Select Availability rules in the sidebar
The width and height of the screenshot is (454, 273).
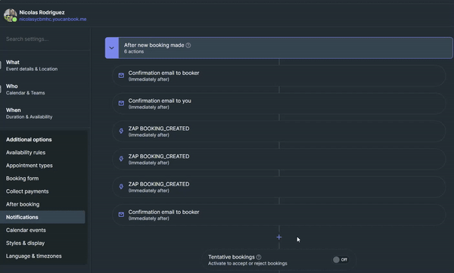click(26, 153)
